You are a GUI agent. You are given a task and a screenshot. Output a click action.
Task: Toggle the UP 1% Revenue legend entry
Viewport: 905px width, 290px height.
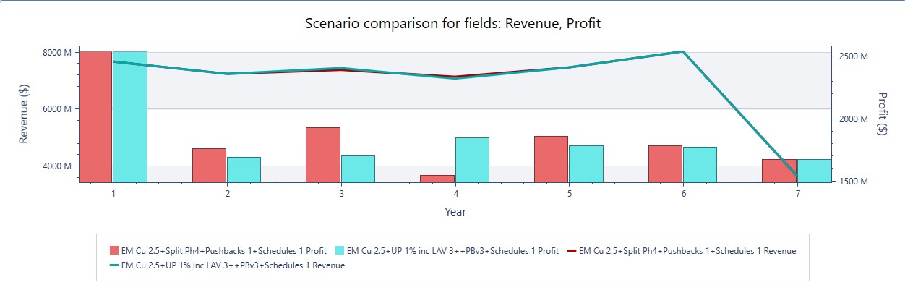click(233, 265)
